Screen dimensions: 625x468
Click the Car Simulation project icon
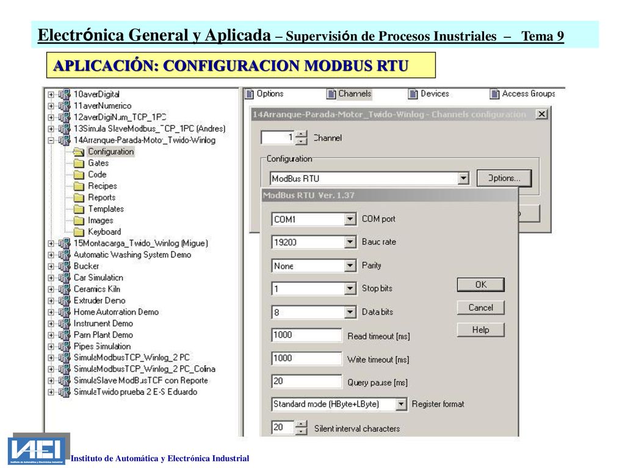64,278
